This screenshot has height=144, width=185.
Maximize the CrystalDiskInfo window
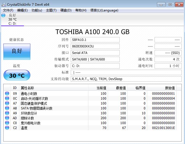170,5
